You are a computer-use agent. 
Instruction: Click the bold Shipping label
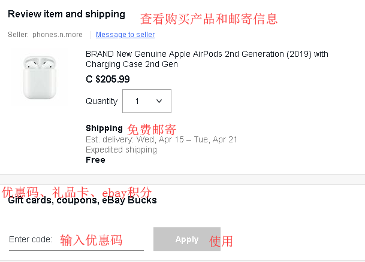pos(104,128)
